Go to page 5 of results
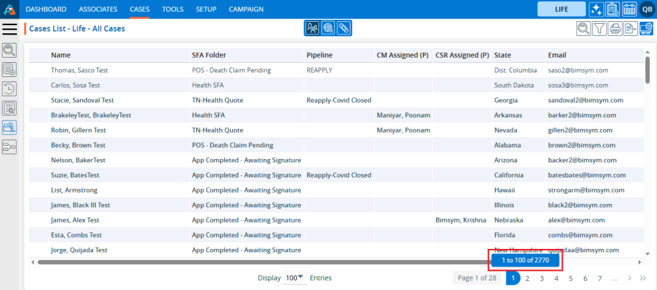The image size is (657, 290). pyautogui.click(x=570, y=278)
